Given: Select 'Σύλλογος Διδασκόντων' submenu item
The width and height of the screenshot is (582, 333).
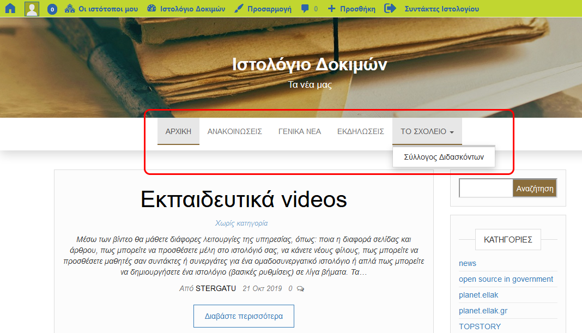Looking at the screenshot, I should click(x=444, y=157).
